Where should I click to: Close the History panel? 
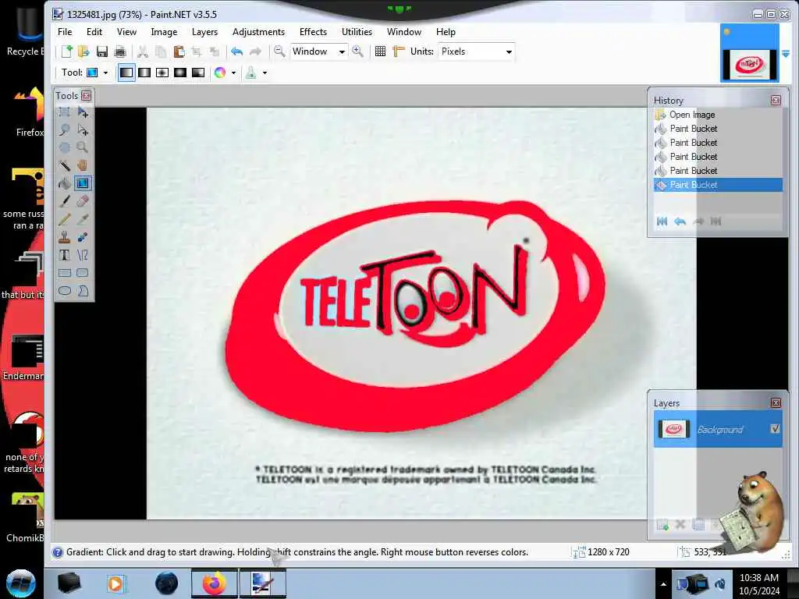click(x=776, y=101)
